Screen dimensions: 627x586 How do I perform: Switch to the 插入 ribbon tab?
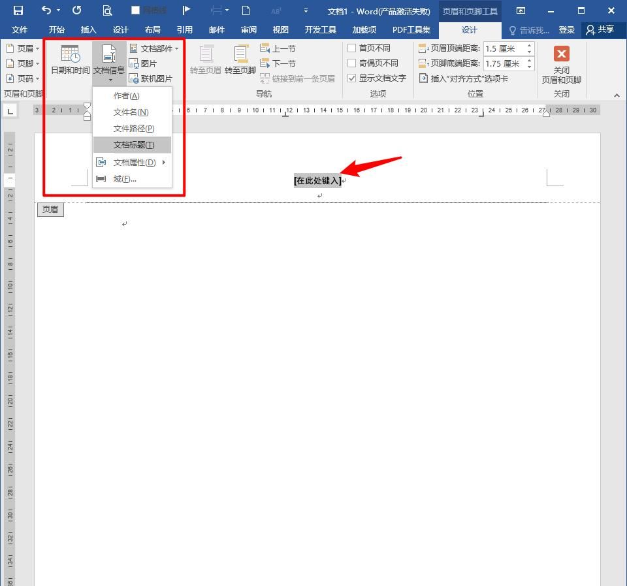[88, 29]
